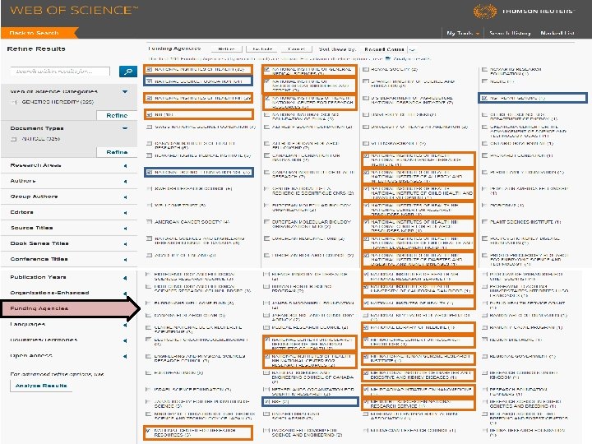
Task: Uncheck first National Institutes of Health checkbox
Action: click(x=149, y=69)
